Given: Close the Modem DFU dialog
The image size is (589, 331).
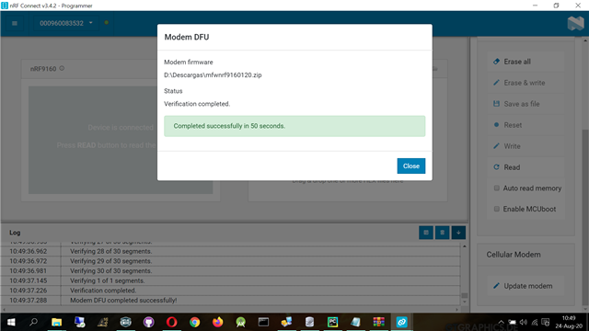Looking at the screenshot, I should (411, 165).
